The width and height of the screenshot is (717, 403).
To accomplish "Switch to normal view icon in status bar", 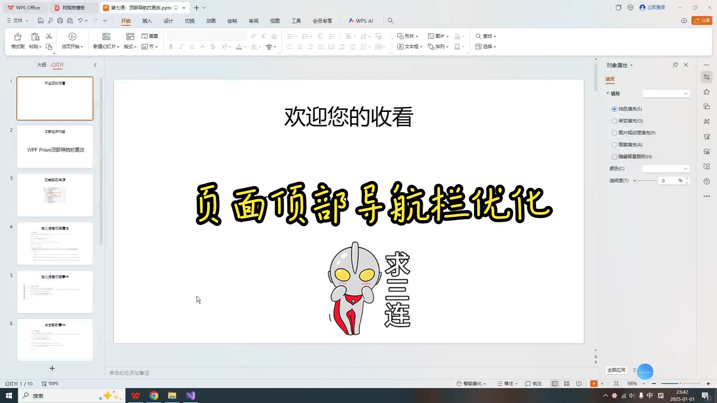I will (555, 384).
